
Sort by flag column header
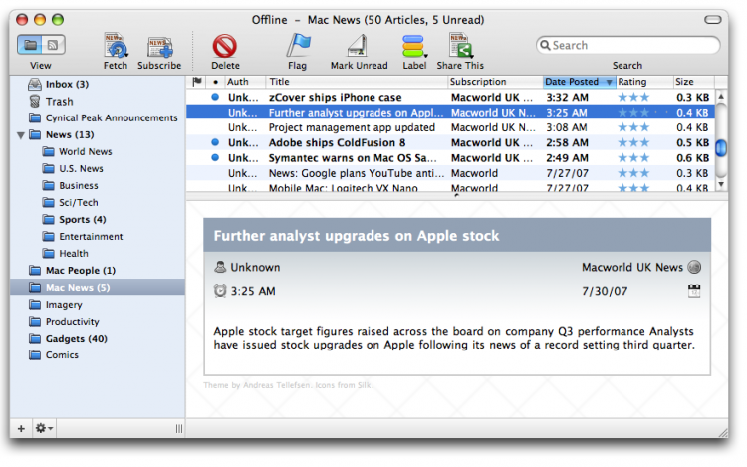coord(196,82)
